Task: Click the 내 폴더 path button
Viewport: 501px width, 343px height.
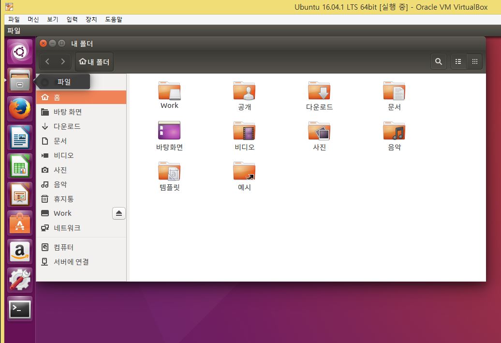Action: pyautogui.click(x=94, y=61)
